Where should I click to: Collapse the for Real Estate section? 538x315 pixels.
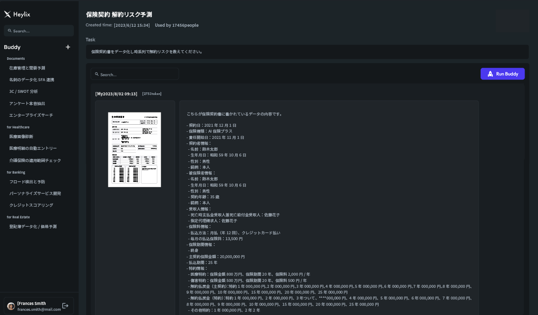[18, 217]
